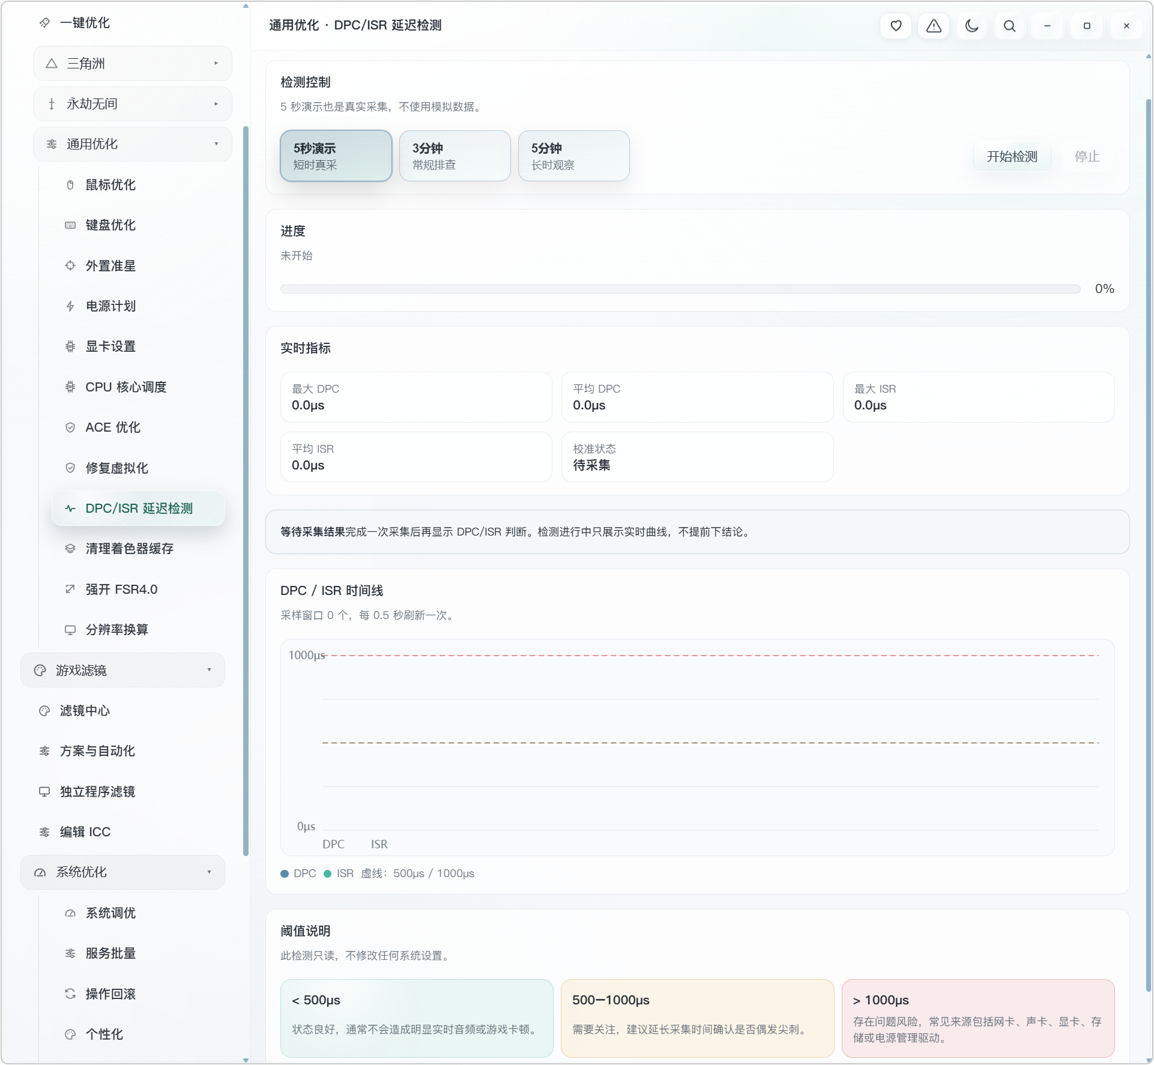Click the monitor icon beside 独立程序滤镜

click(44, 791)
